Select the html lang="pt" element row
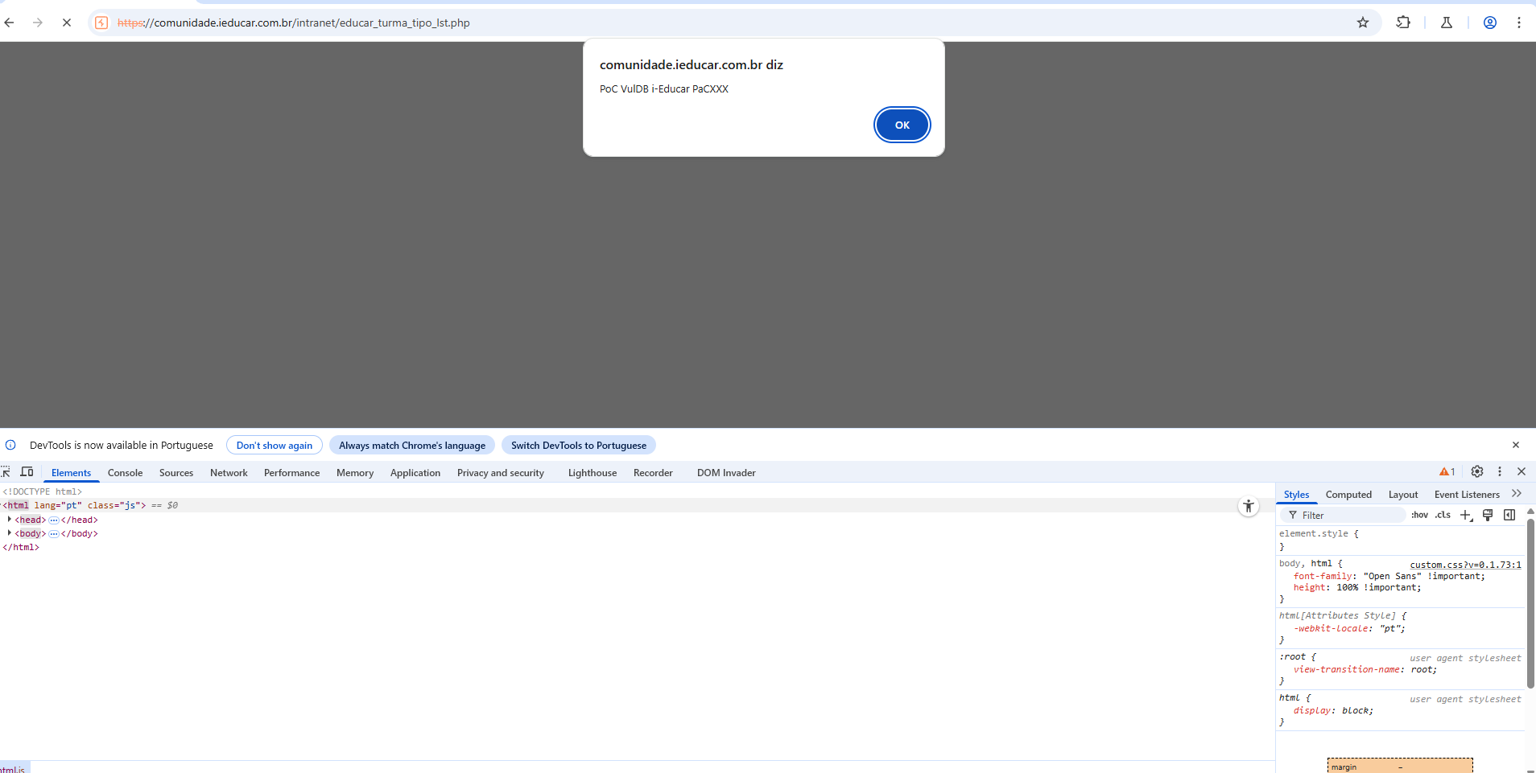Viewport: 1536px width, 773px height. pyautogui.click(x=636, y=505)
